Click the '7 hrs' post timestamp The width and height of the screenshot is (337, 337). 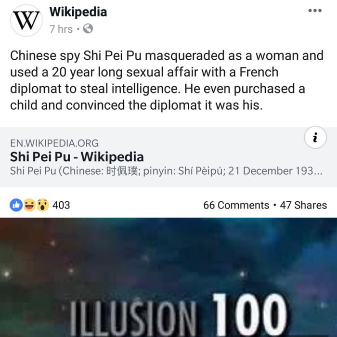click(x=61, y=29)
